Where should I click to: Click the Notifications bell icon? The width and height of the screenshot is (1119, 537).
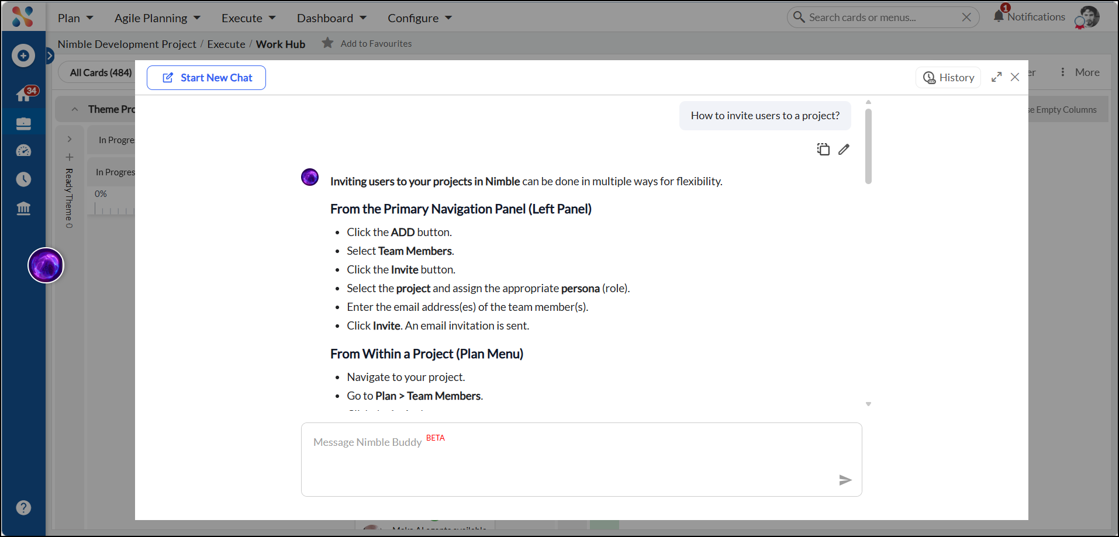[999, 16]
